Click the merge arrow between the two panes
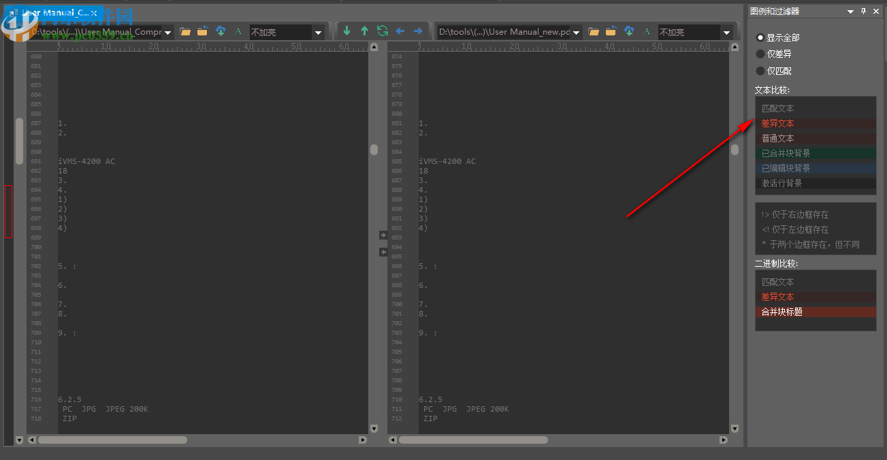 pos(383,235)
